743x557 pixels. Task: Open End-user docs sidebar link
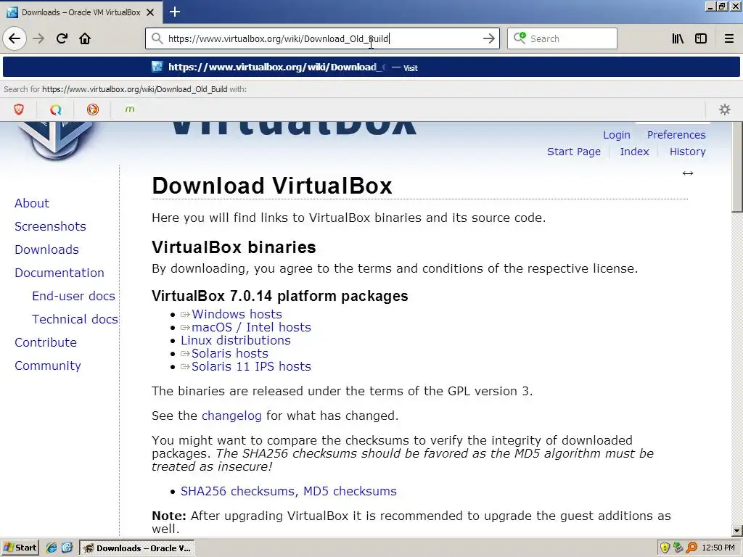pos(73,296)
